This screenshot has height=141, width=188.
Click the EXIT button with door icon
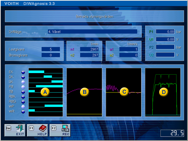coord(15,130)
